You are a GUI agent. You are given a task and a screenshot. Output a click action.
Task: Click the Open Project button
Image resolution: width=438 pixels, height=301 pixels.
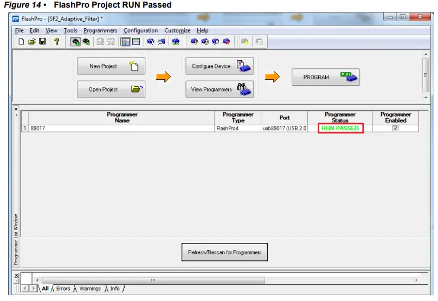tap(111, 89)
